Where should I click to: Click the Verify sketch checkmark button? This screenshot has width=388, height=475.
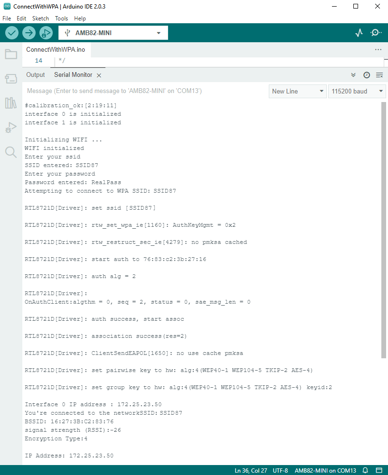12,33
